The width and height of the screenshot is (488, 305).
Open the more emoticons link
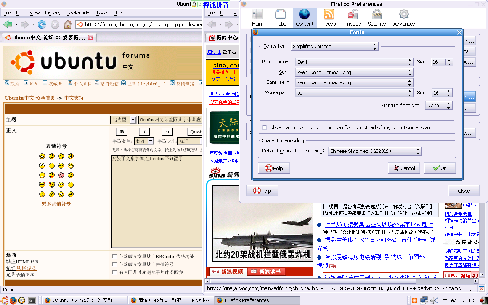(56, 204)
